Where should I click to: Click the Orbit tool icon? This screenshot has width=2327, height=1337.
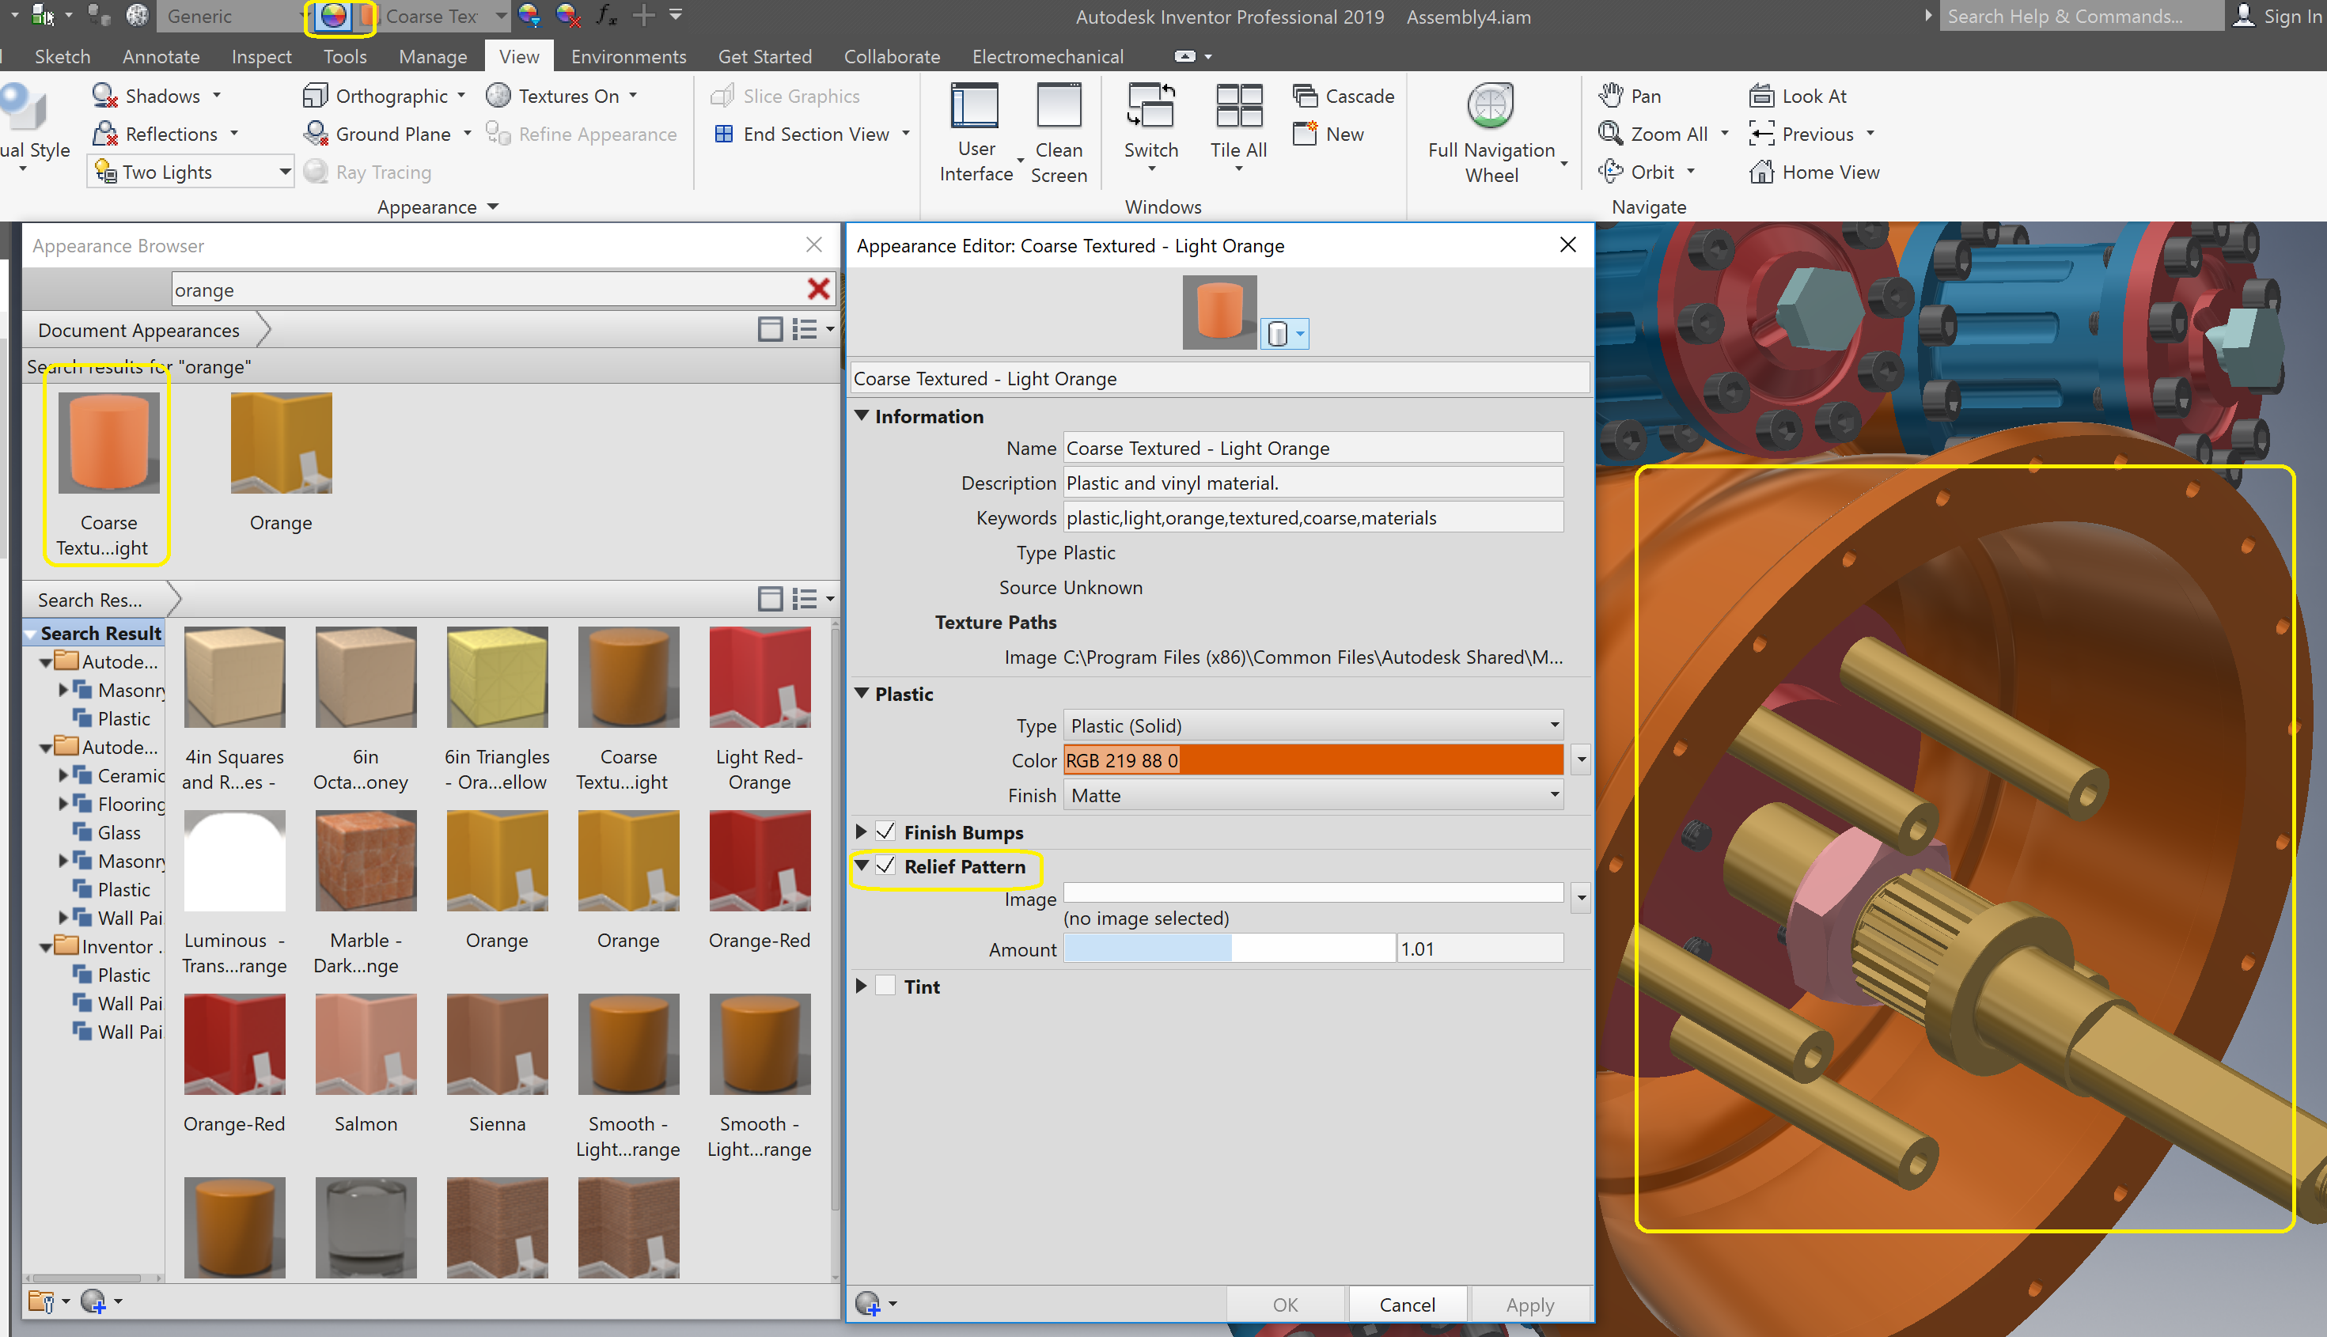click(x=1610, y=172)
